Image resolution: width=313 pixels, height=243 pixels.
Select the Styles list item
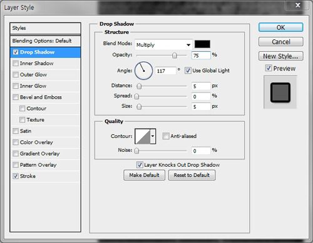tap(45, 28)
